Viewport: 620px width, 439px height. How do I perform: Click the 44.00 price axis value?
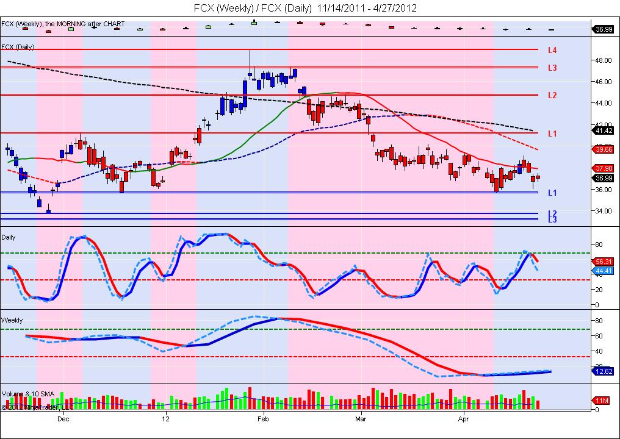(604, 103)
